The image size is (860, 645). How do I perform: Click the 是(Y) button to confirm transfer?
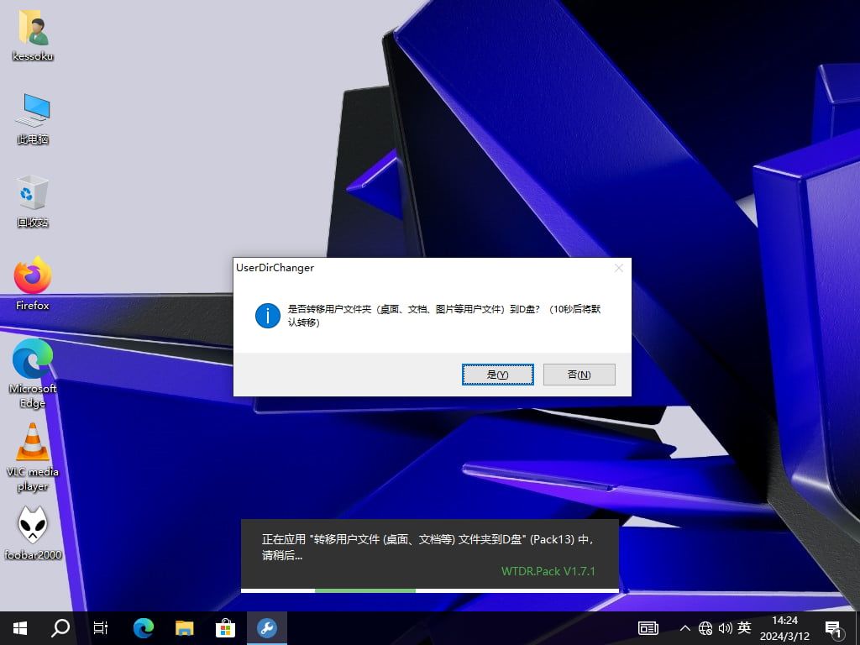click(497, 375)
